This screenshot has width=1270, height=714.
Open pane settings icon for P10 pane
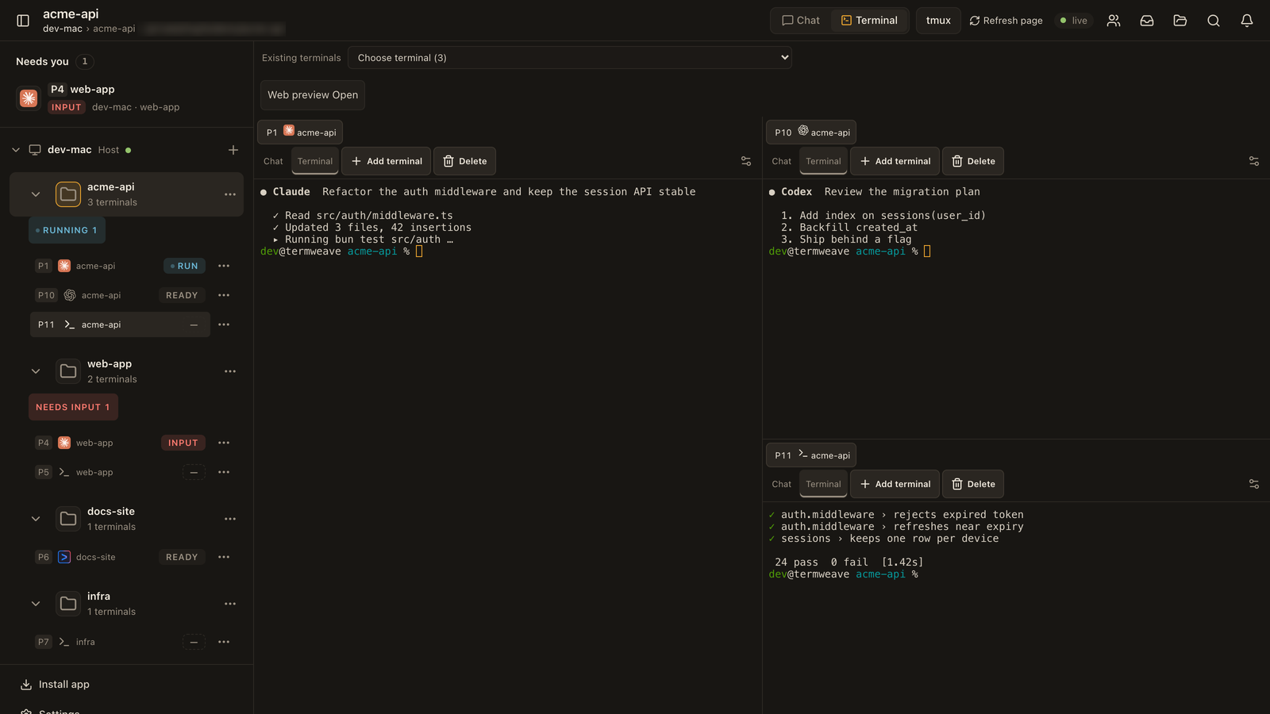pyautogui.click(x=1254, y=161)
